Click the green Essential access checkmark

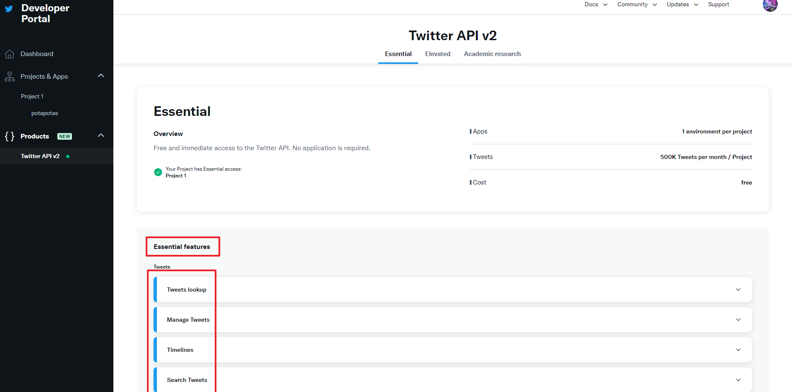point(158,172)
